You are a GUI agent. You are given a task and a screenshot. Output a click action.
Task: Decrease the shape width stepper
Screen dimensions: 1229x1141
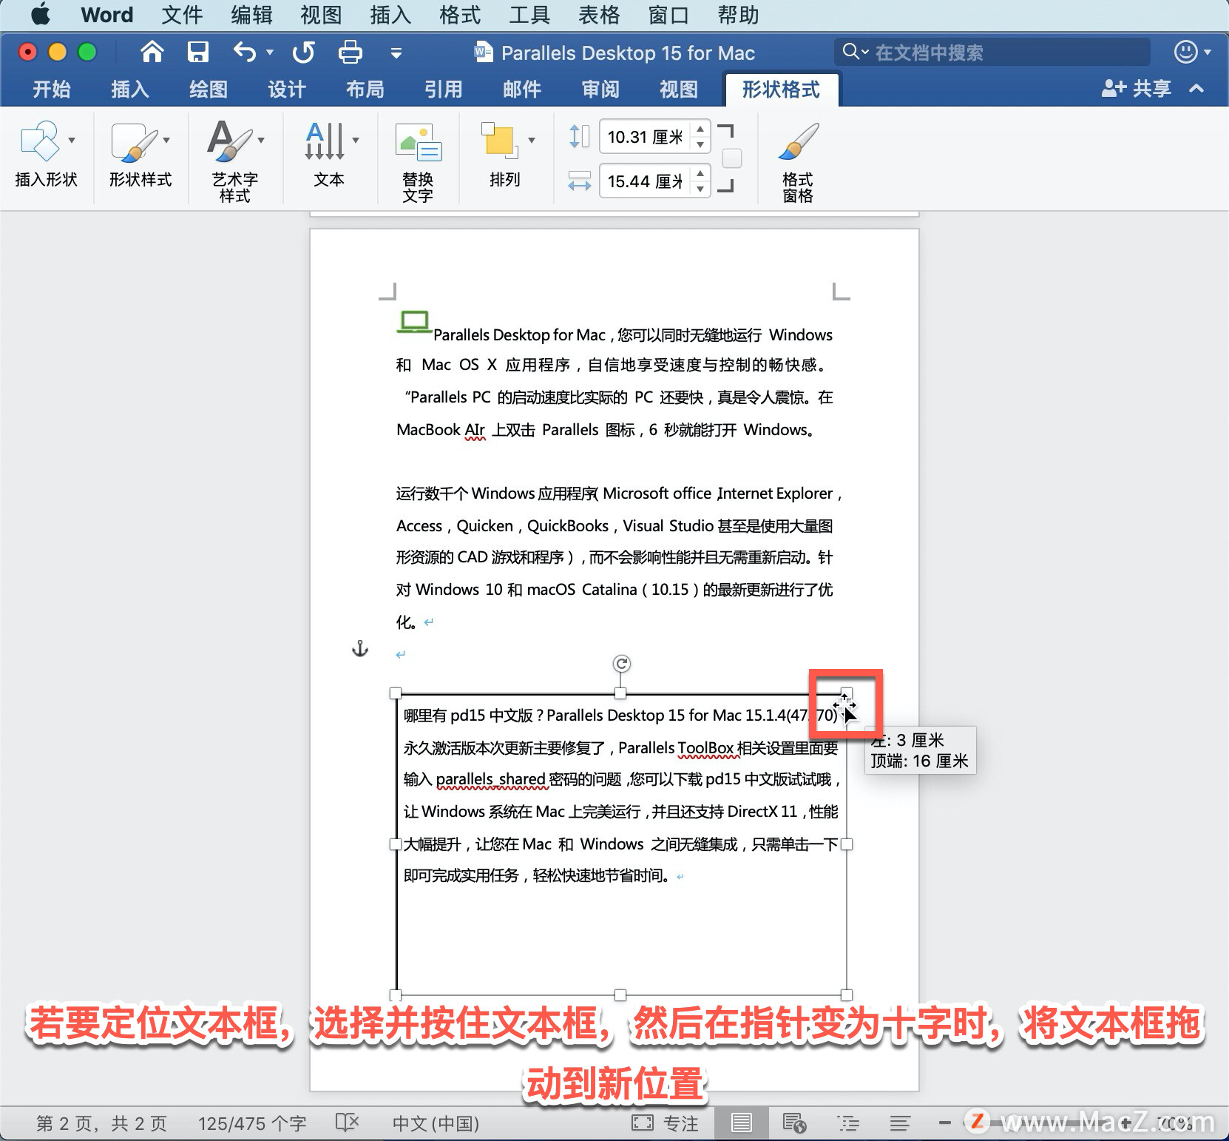[700, 189]
